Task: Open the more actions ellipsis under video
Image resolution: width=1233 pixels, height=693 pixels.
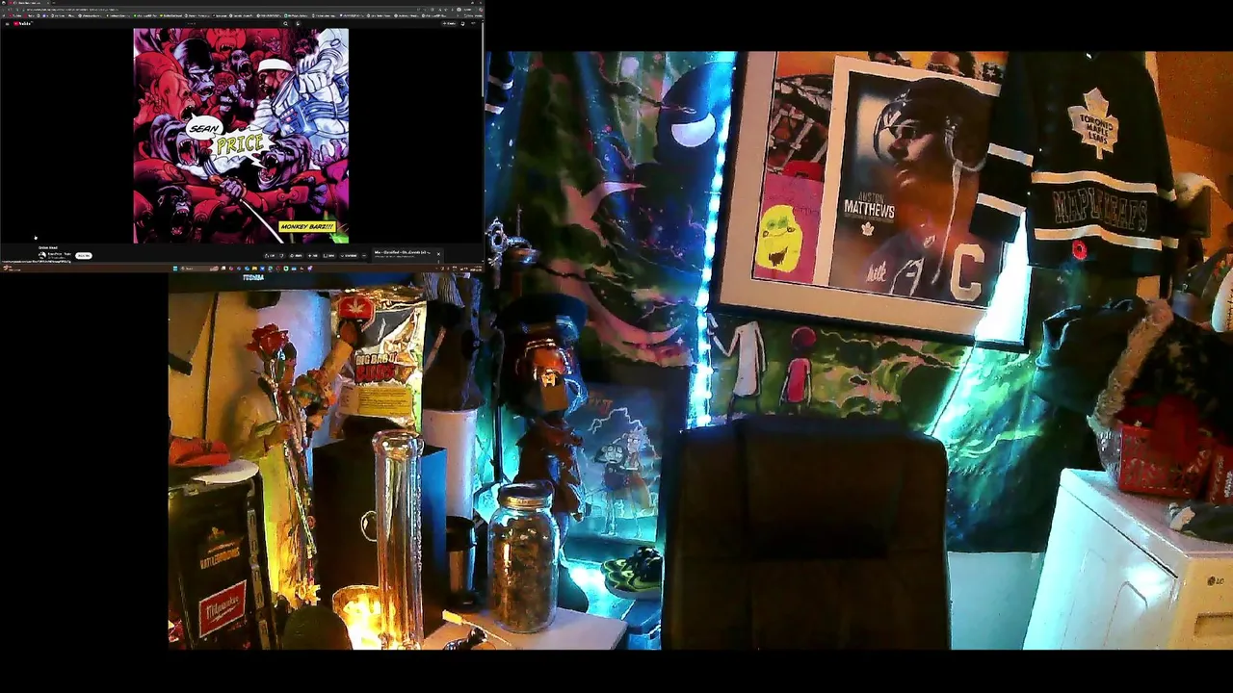Action: coord(364,256)
